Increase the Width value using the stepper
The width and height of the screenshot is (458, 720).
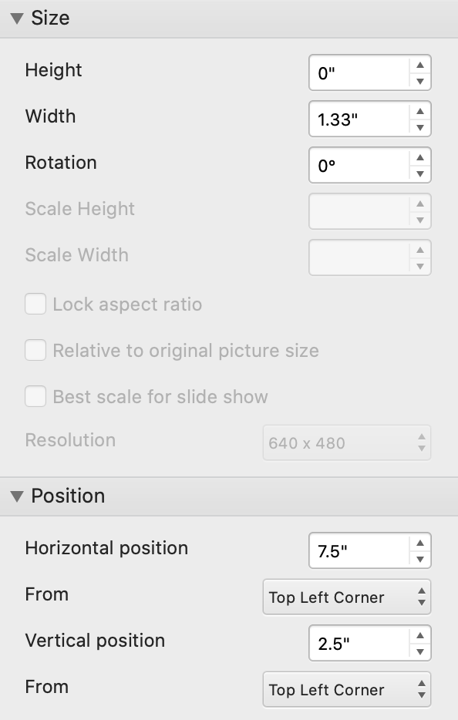coord(421,113)
